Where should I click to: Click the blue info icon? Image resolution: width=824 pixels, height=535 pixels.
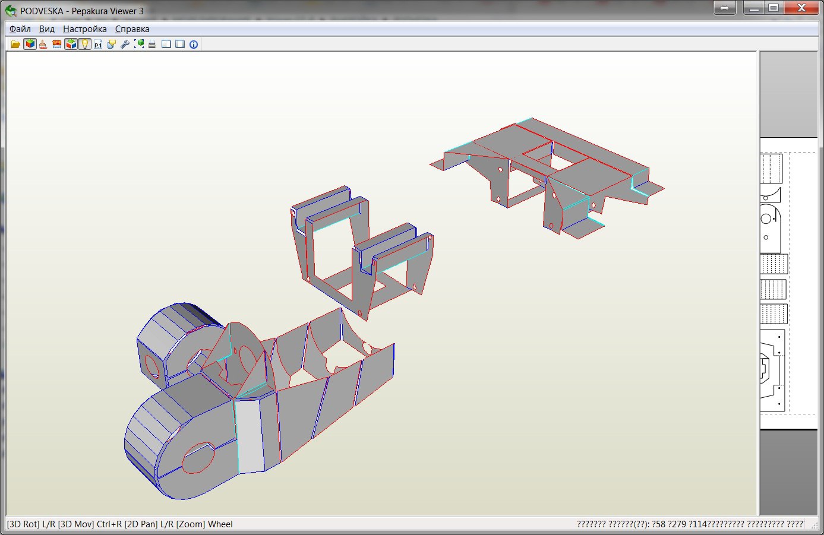click(194, 44)
